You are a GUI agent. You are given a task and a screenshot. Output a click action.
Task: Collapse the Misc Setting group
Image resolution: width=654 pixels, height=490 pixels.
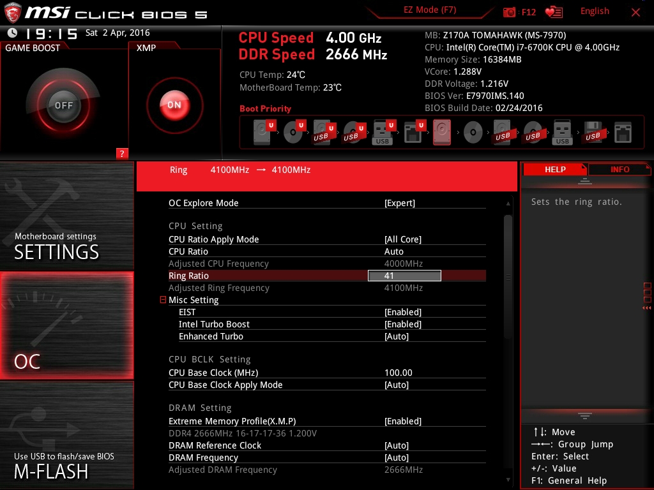163,300
